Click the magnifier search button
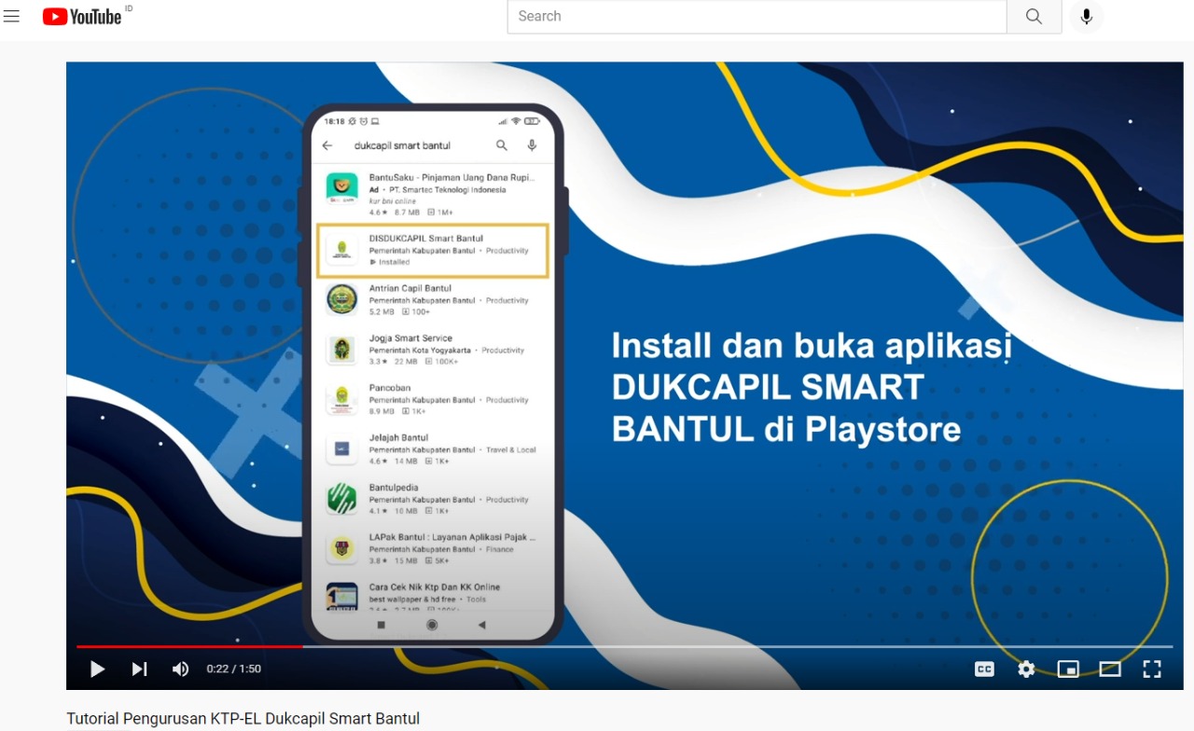This screenshot has width=1194, height=731. click(x=1034, y=17)
